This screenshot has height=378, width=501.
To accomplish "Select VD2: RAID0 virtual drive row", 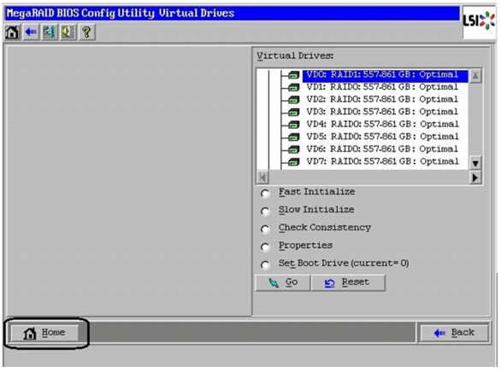I will [x=382, y=100].
